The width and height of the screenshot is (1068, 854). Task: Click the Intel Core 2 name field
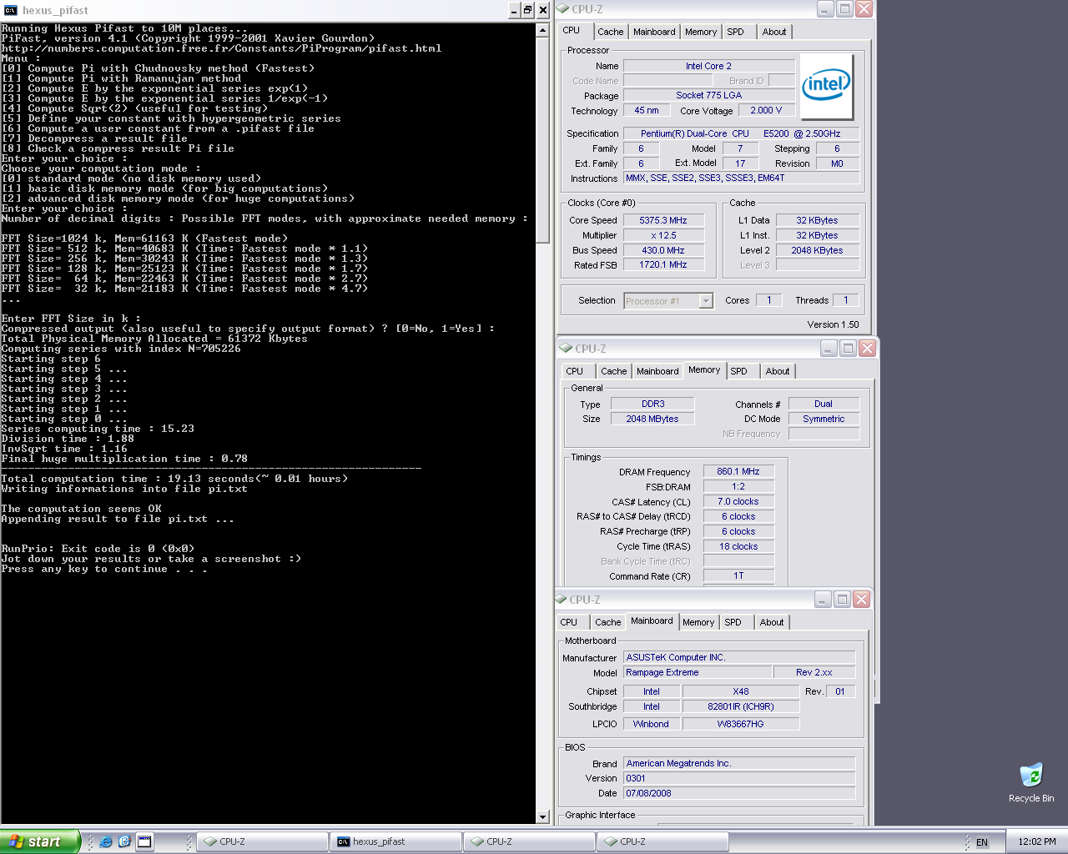click(708, 66)
